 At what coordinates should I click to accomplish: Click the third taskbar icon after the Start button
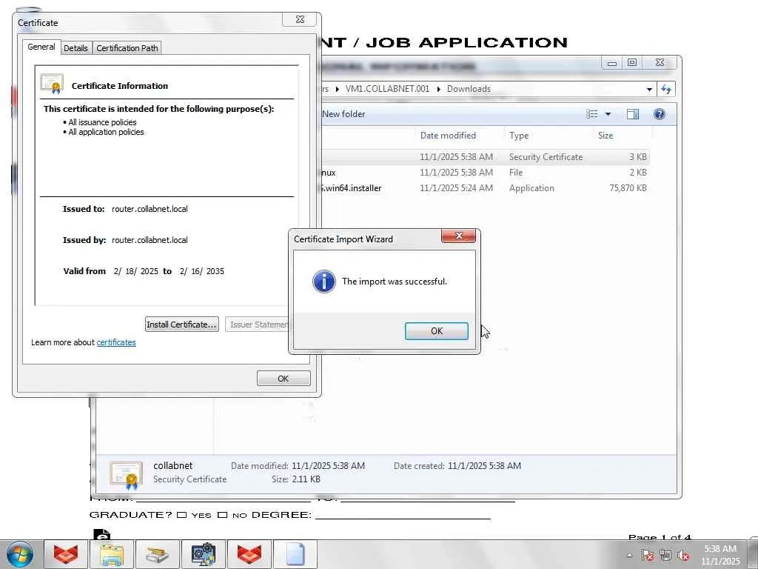[x=157, y=554]
